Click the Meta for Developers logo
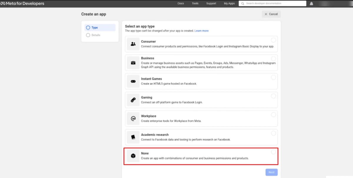 pos(22,4)
